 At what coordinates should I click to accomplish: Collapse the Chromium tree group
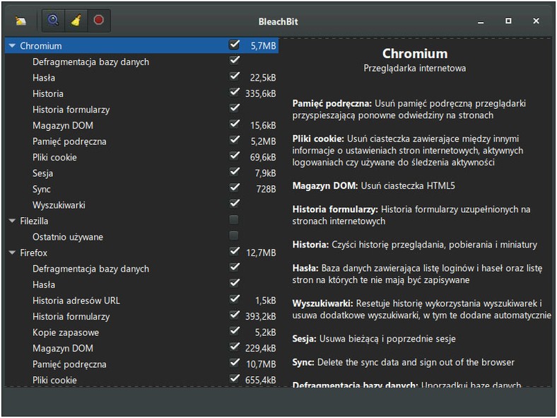click(12, 46)
